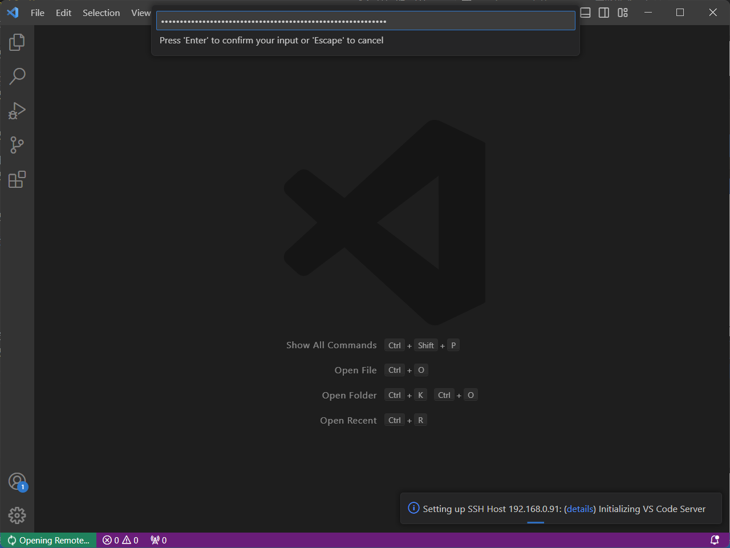Open the Manage gear menu
This screenshot has width=730, height=548.
[17, 515]
